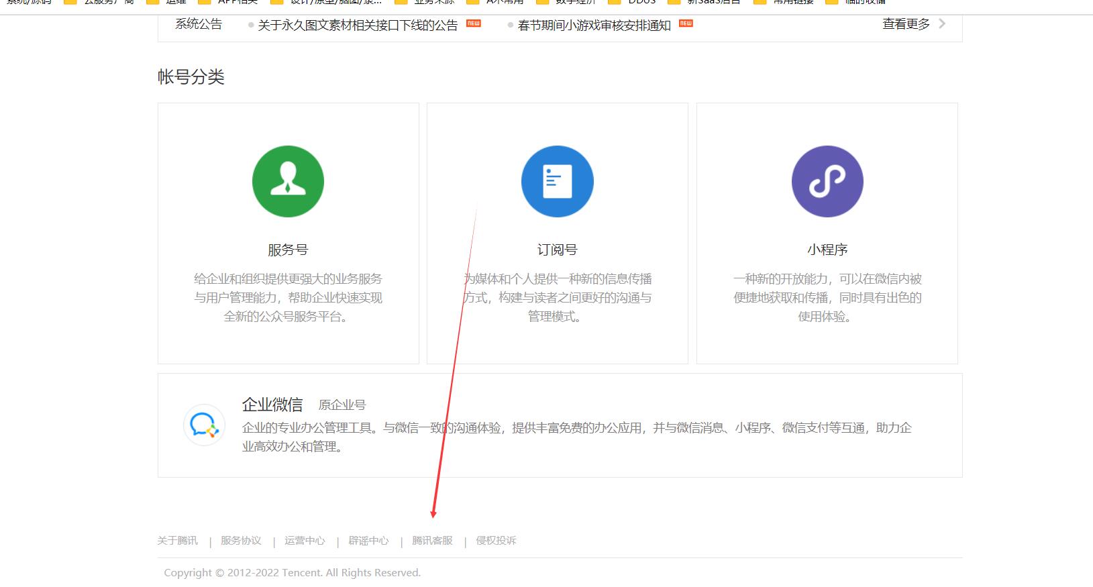Click the blue 订阅号 document icon
The image size is (1093, 587).
coord(558,181)
